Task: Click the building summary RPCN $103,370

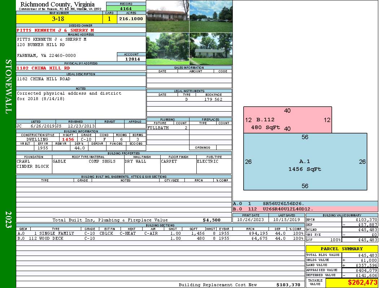Action: 366,220
